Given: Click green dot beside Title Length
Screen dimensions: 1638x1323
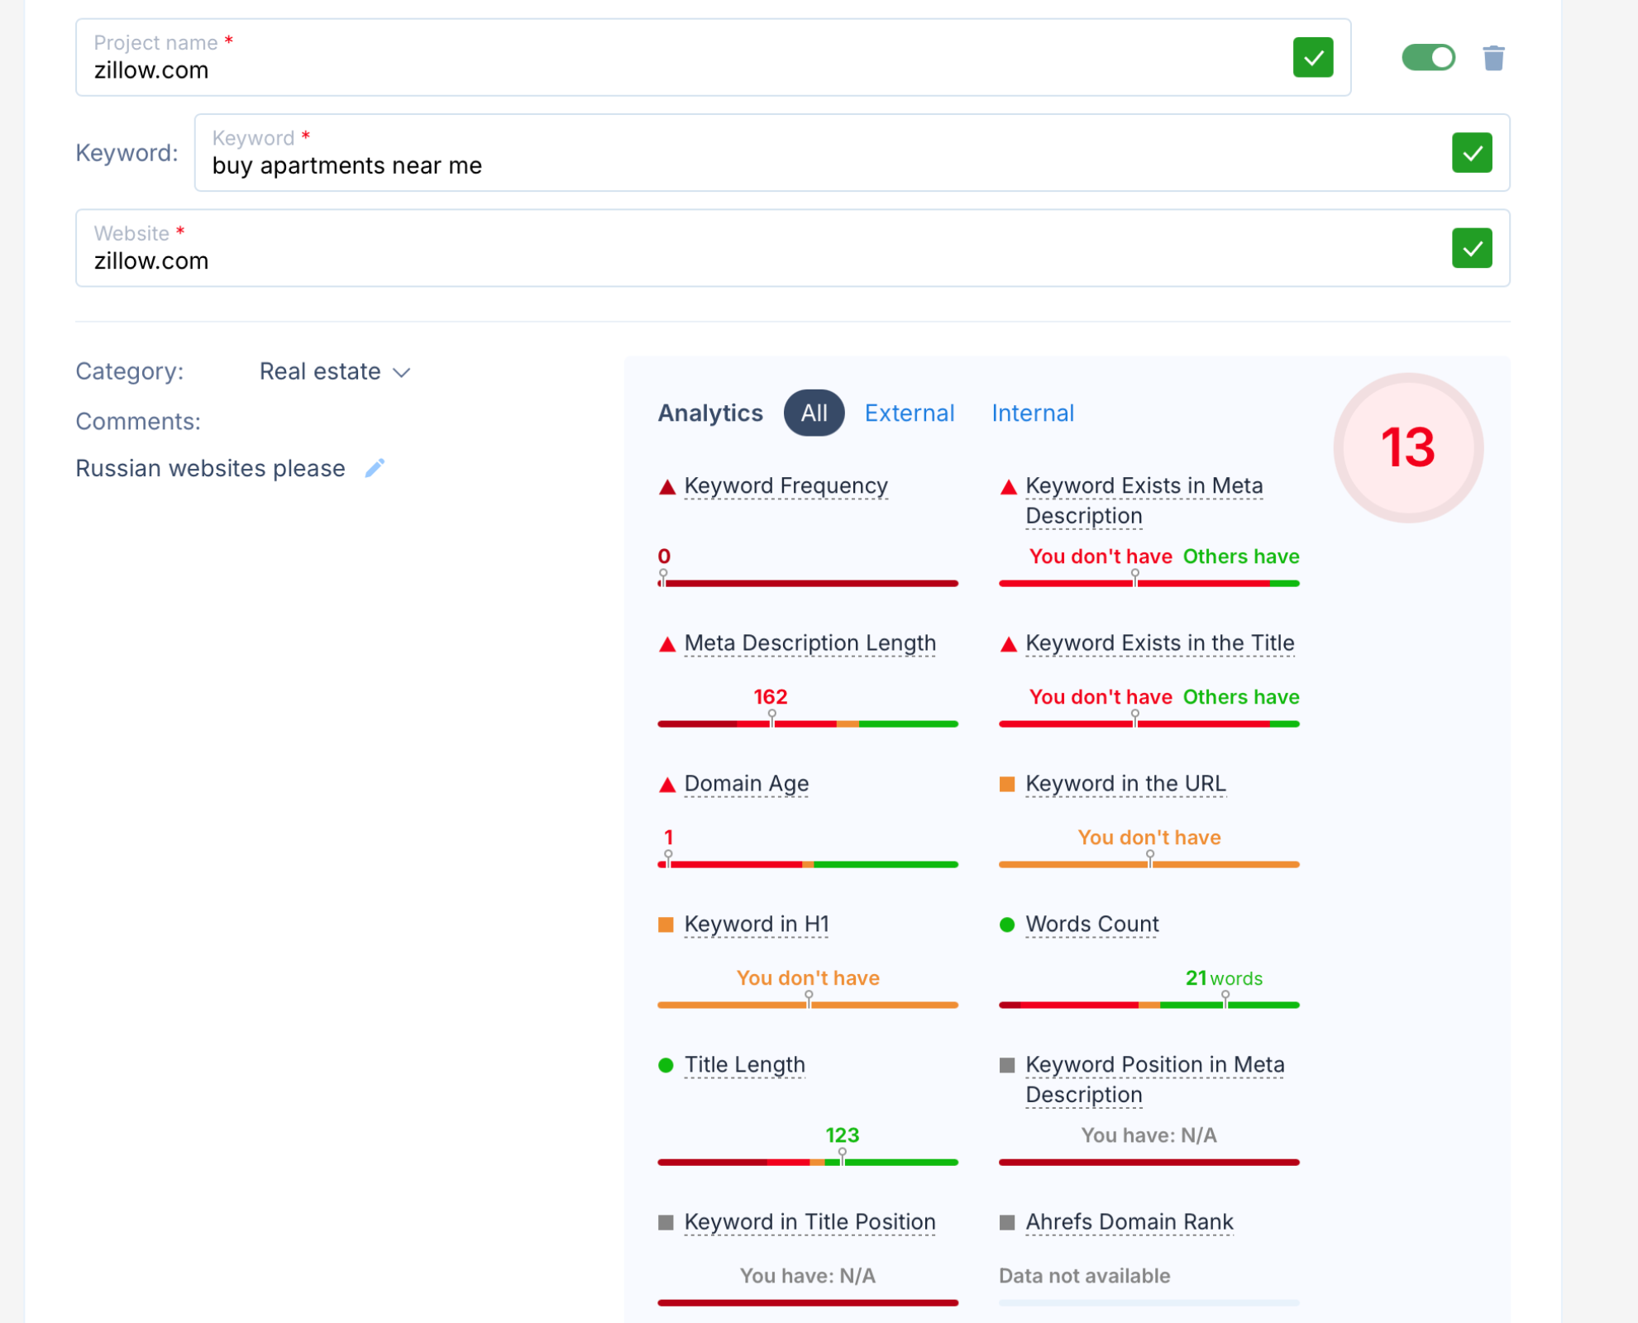Looking at the screenshot, I should [x=666, y=1065].
